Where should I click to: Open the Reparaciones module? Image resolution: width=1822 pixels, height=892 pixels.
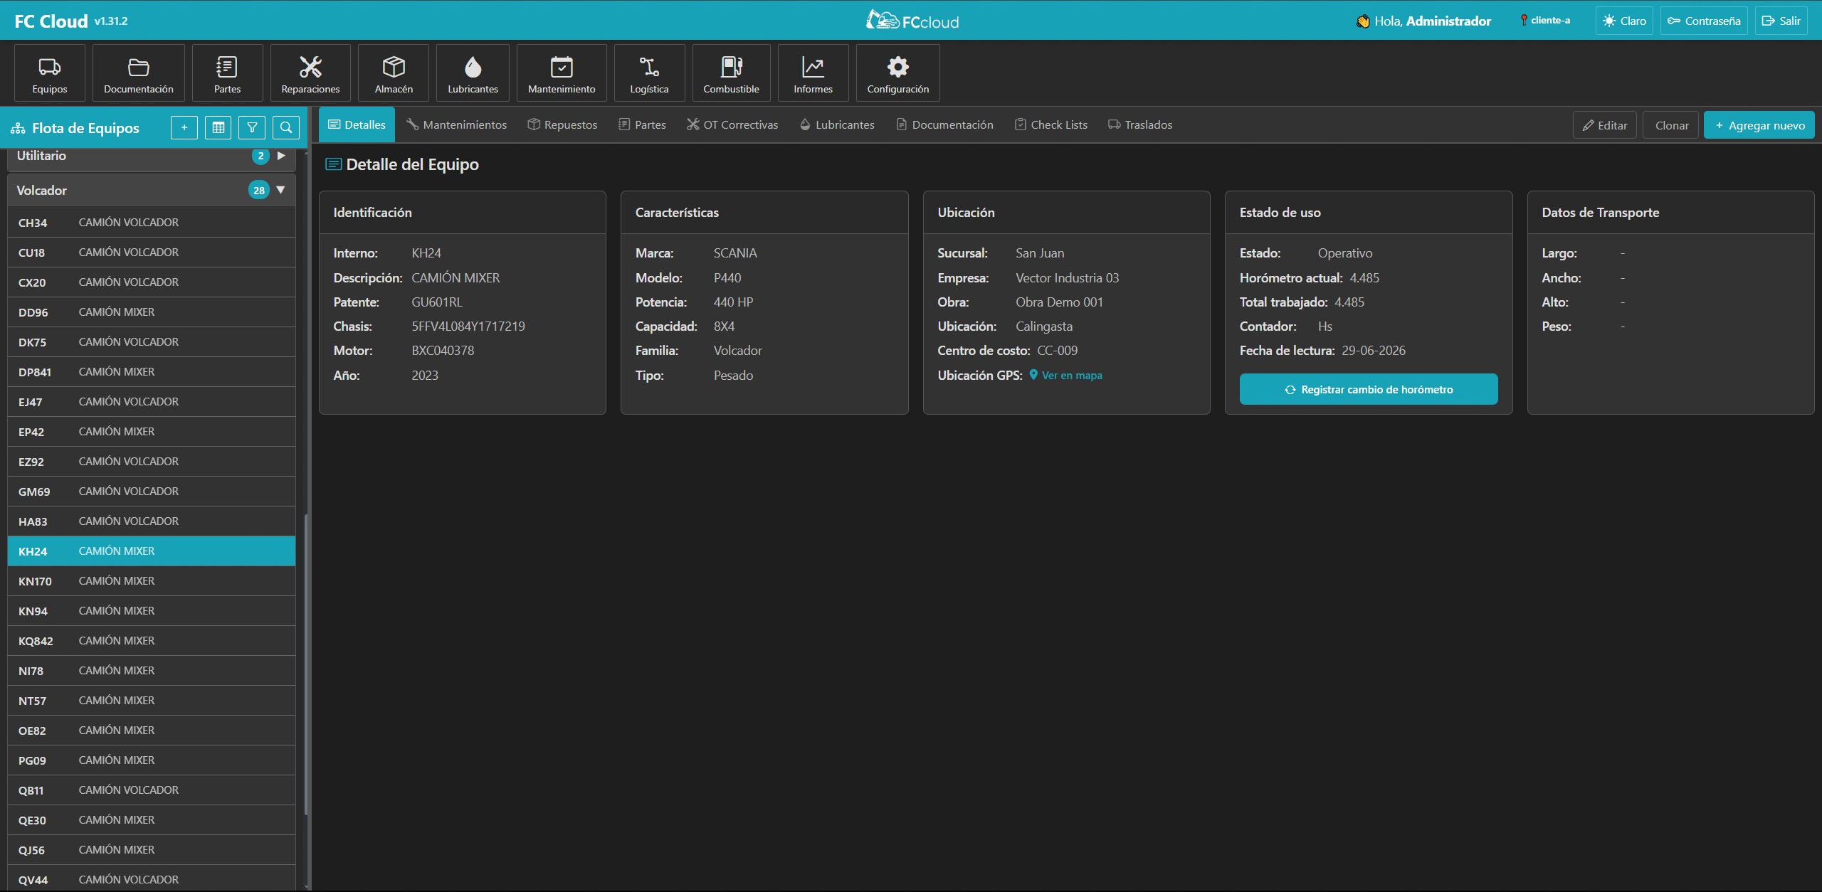click(310, 74)
